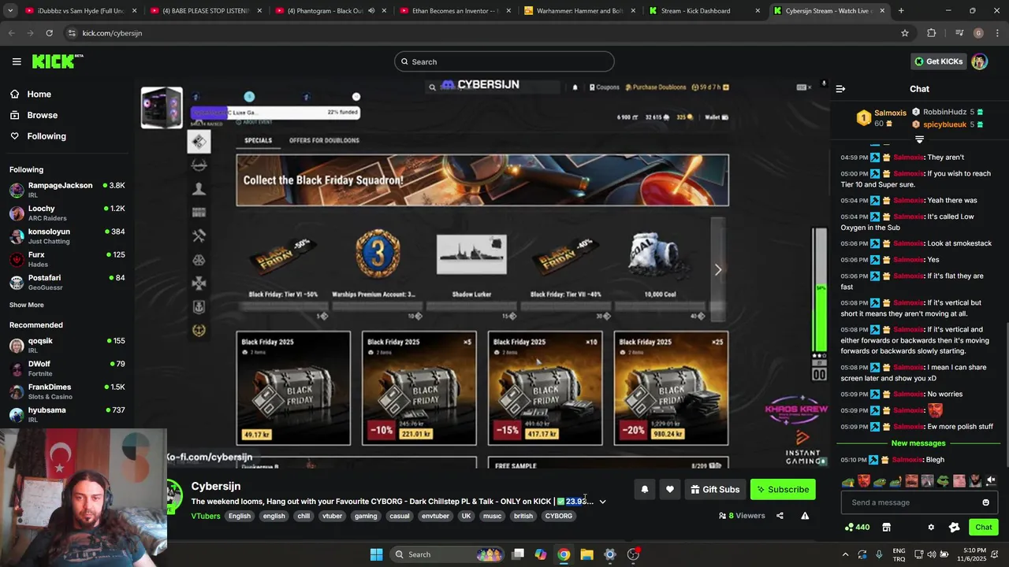The image size is (1009, 567).
Task: Toggle emote sound mute icon
Action: pos(992,480)
